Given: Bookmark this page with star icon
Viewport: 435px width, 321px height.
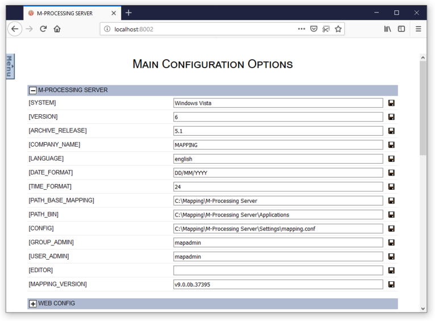Looking at the screenshot, I should (x=338, y=29).
